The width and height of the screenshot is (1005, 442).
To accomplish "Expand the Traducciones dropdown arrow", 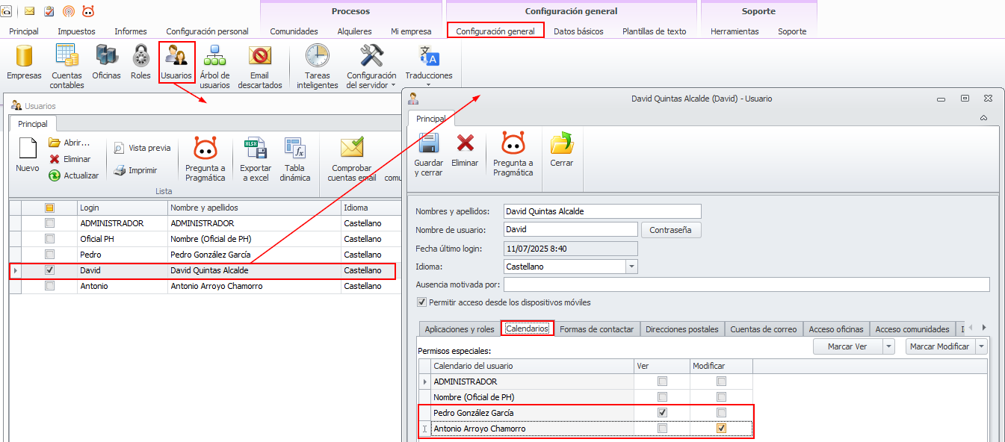I will [429, 84].
